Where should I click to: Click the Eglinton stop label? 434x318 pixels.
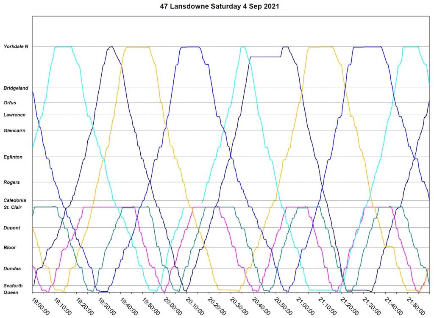click(x=13, y=157)
